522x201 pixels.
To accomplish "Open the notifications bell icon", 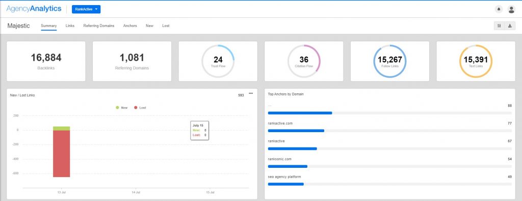I will point(499,9).
